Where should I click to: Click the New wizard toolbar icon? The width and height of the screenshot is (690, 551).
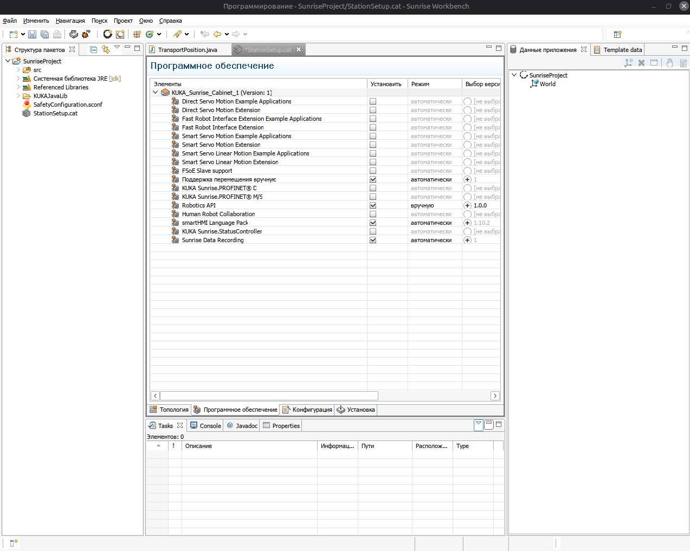point(14,34)
